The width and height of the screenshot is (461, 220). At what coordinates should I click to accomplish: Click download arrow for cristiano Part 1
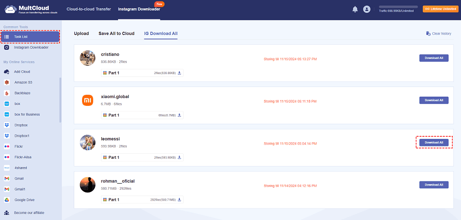click(179, 73)
